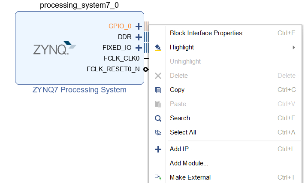
Task: Expand the FIXED_IO interface port
Action: coord(139,48)
